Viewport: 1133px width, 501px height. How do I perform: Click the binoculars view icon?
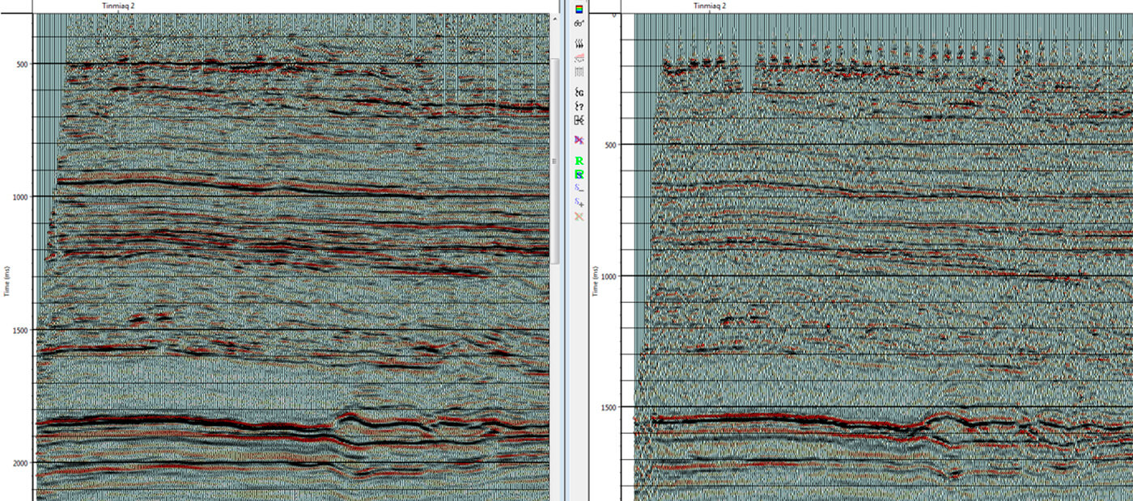click(579, 24)
